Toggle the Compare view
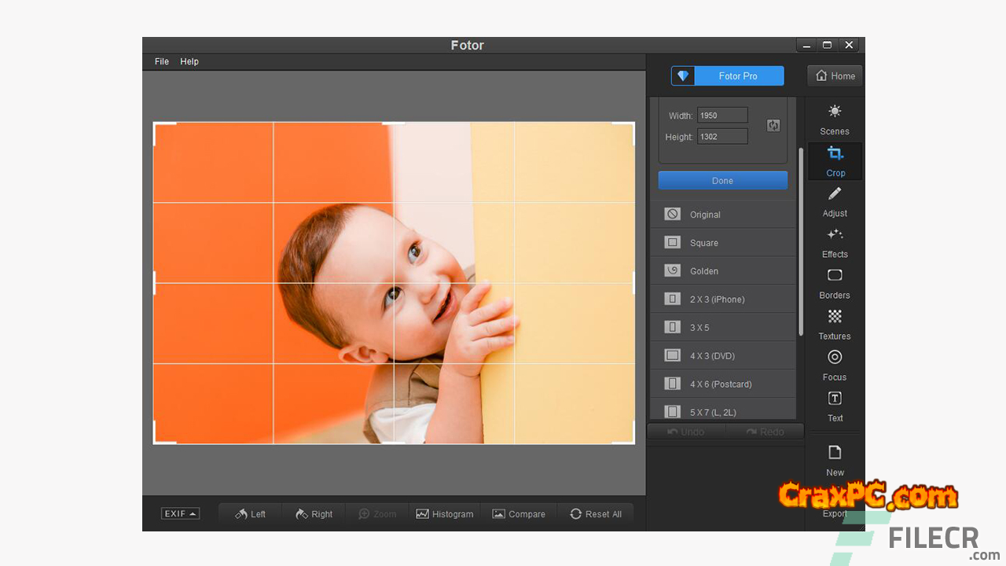This screenshot has width=1006, height=566. 519,514
